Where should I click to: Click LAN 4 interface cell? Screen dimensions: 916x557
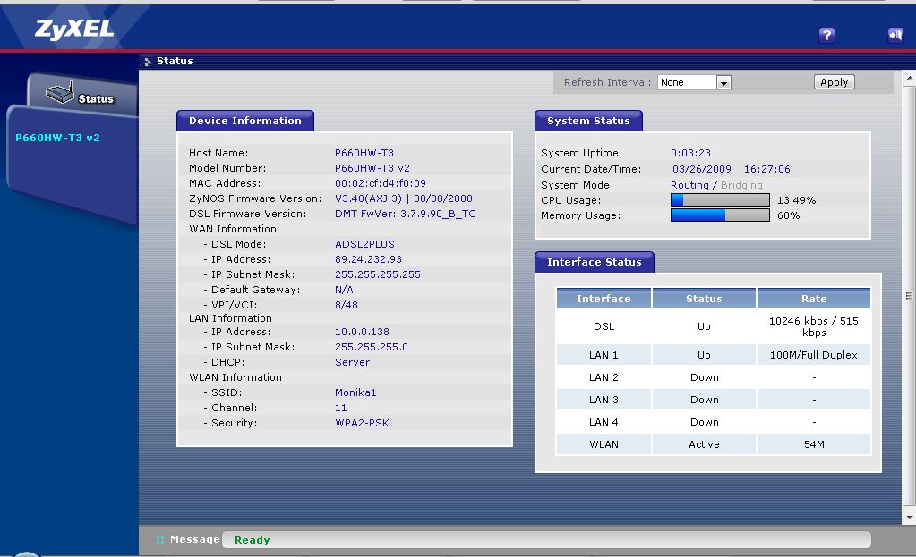click(604, 422)
